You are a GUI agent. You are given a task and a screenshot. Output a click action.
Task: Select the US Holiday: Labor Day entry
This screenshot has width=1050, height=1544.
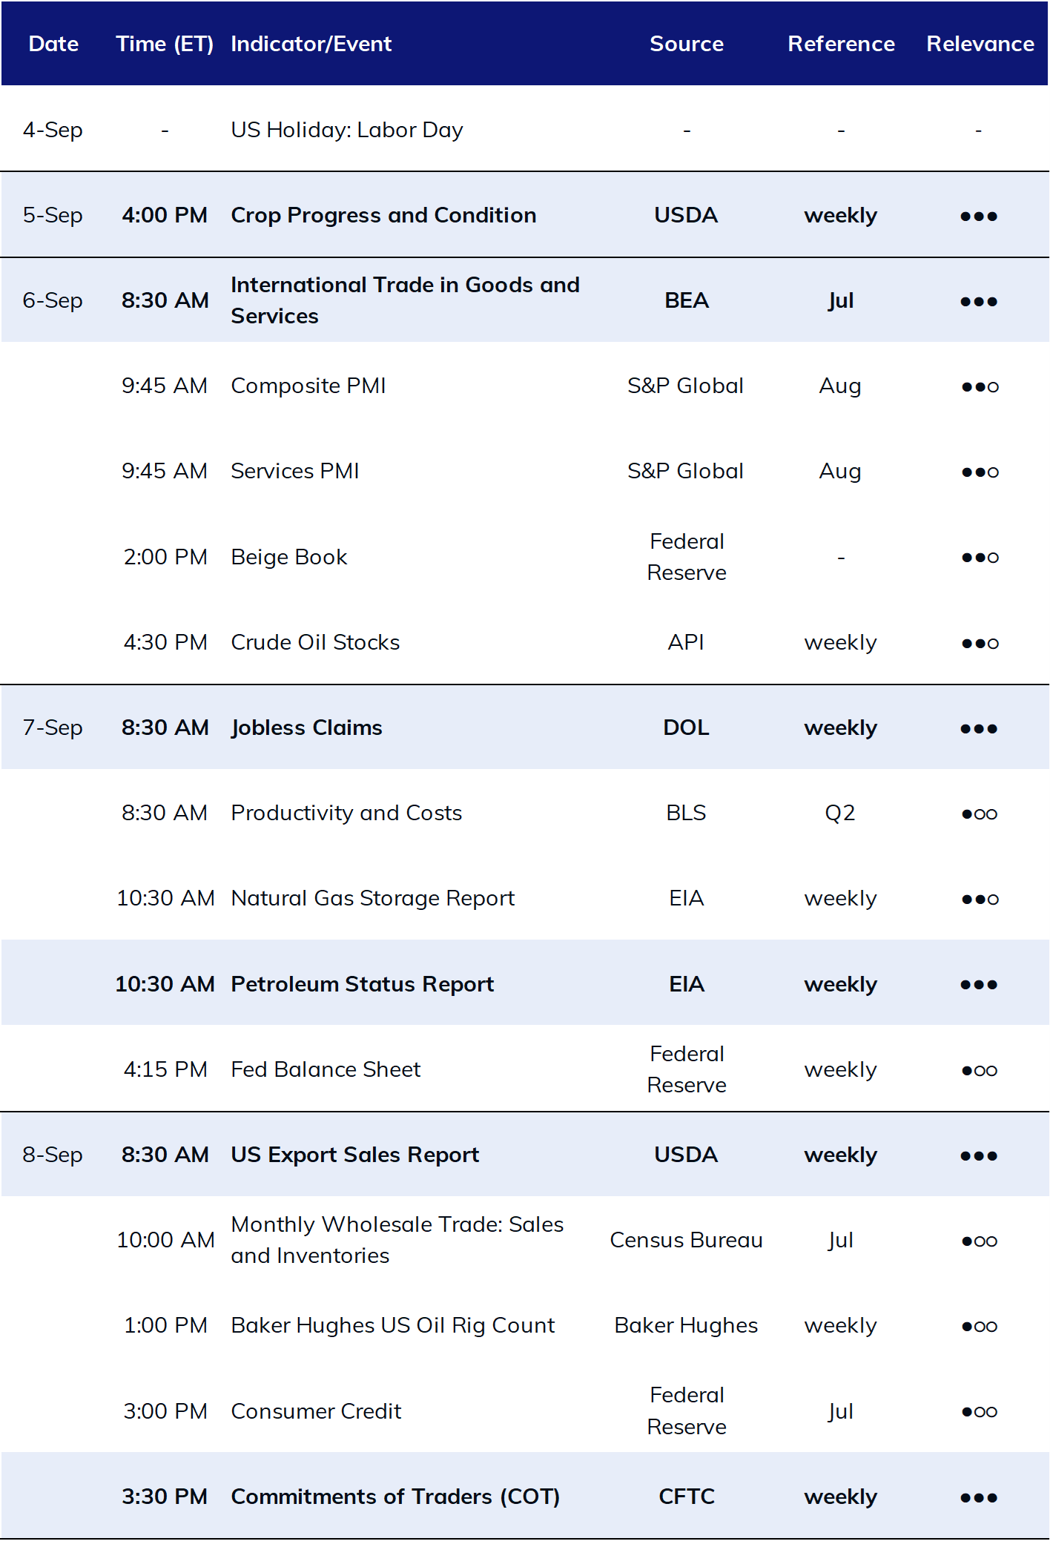pyautogui.click(x=347, y=130)
